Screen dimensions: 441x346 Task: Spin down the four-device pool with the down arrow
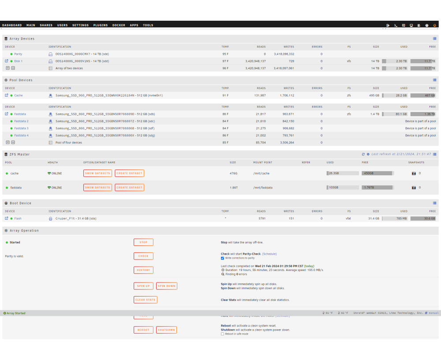(8, 143)
